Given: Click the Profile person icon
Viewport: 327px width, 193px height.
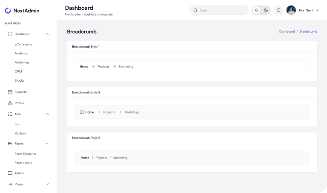Looking at the screenshot, I should click(x=10, y=103).
